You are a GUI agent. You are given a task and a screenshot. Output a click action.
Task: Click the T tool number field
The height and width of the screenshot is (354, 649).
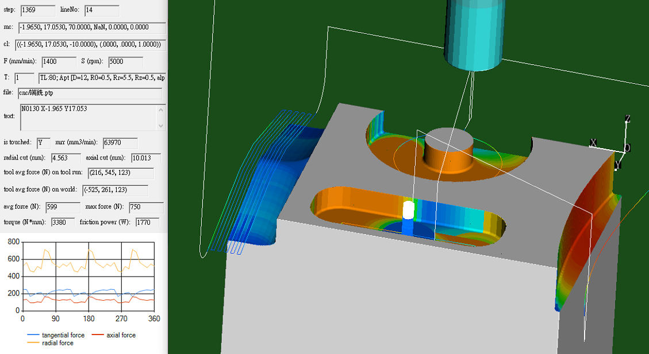23,77
